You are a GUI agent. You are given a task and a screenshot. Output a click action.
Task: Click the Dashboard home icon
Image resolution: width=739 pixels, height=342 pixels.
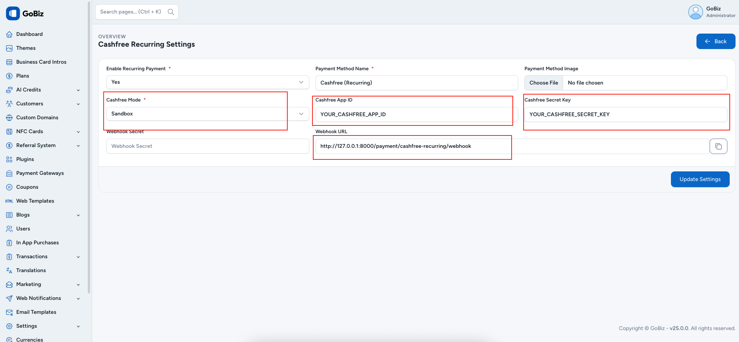pos(9,34)
